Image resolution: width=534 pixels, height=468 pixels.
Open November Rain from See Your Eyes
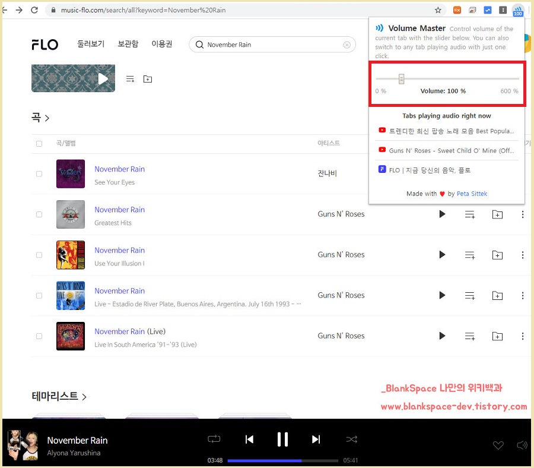click(119, 169)
